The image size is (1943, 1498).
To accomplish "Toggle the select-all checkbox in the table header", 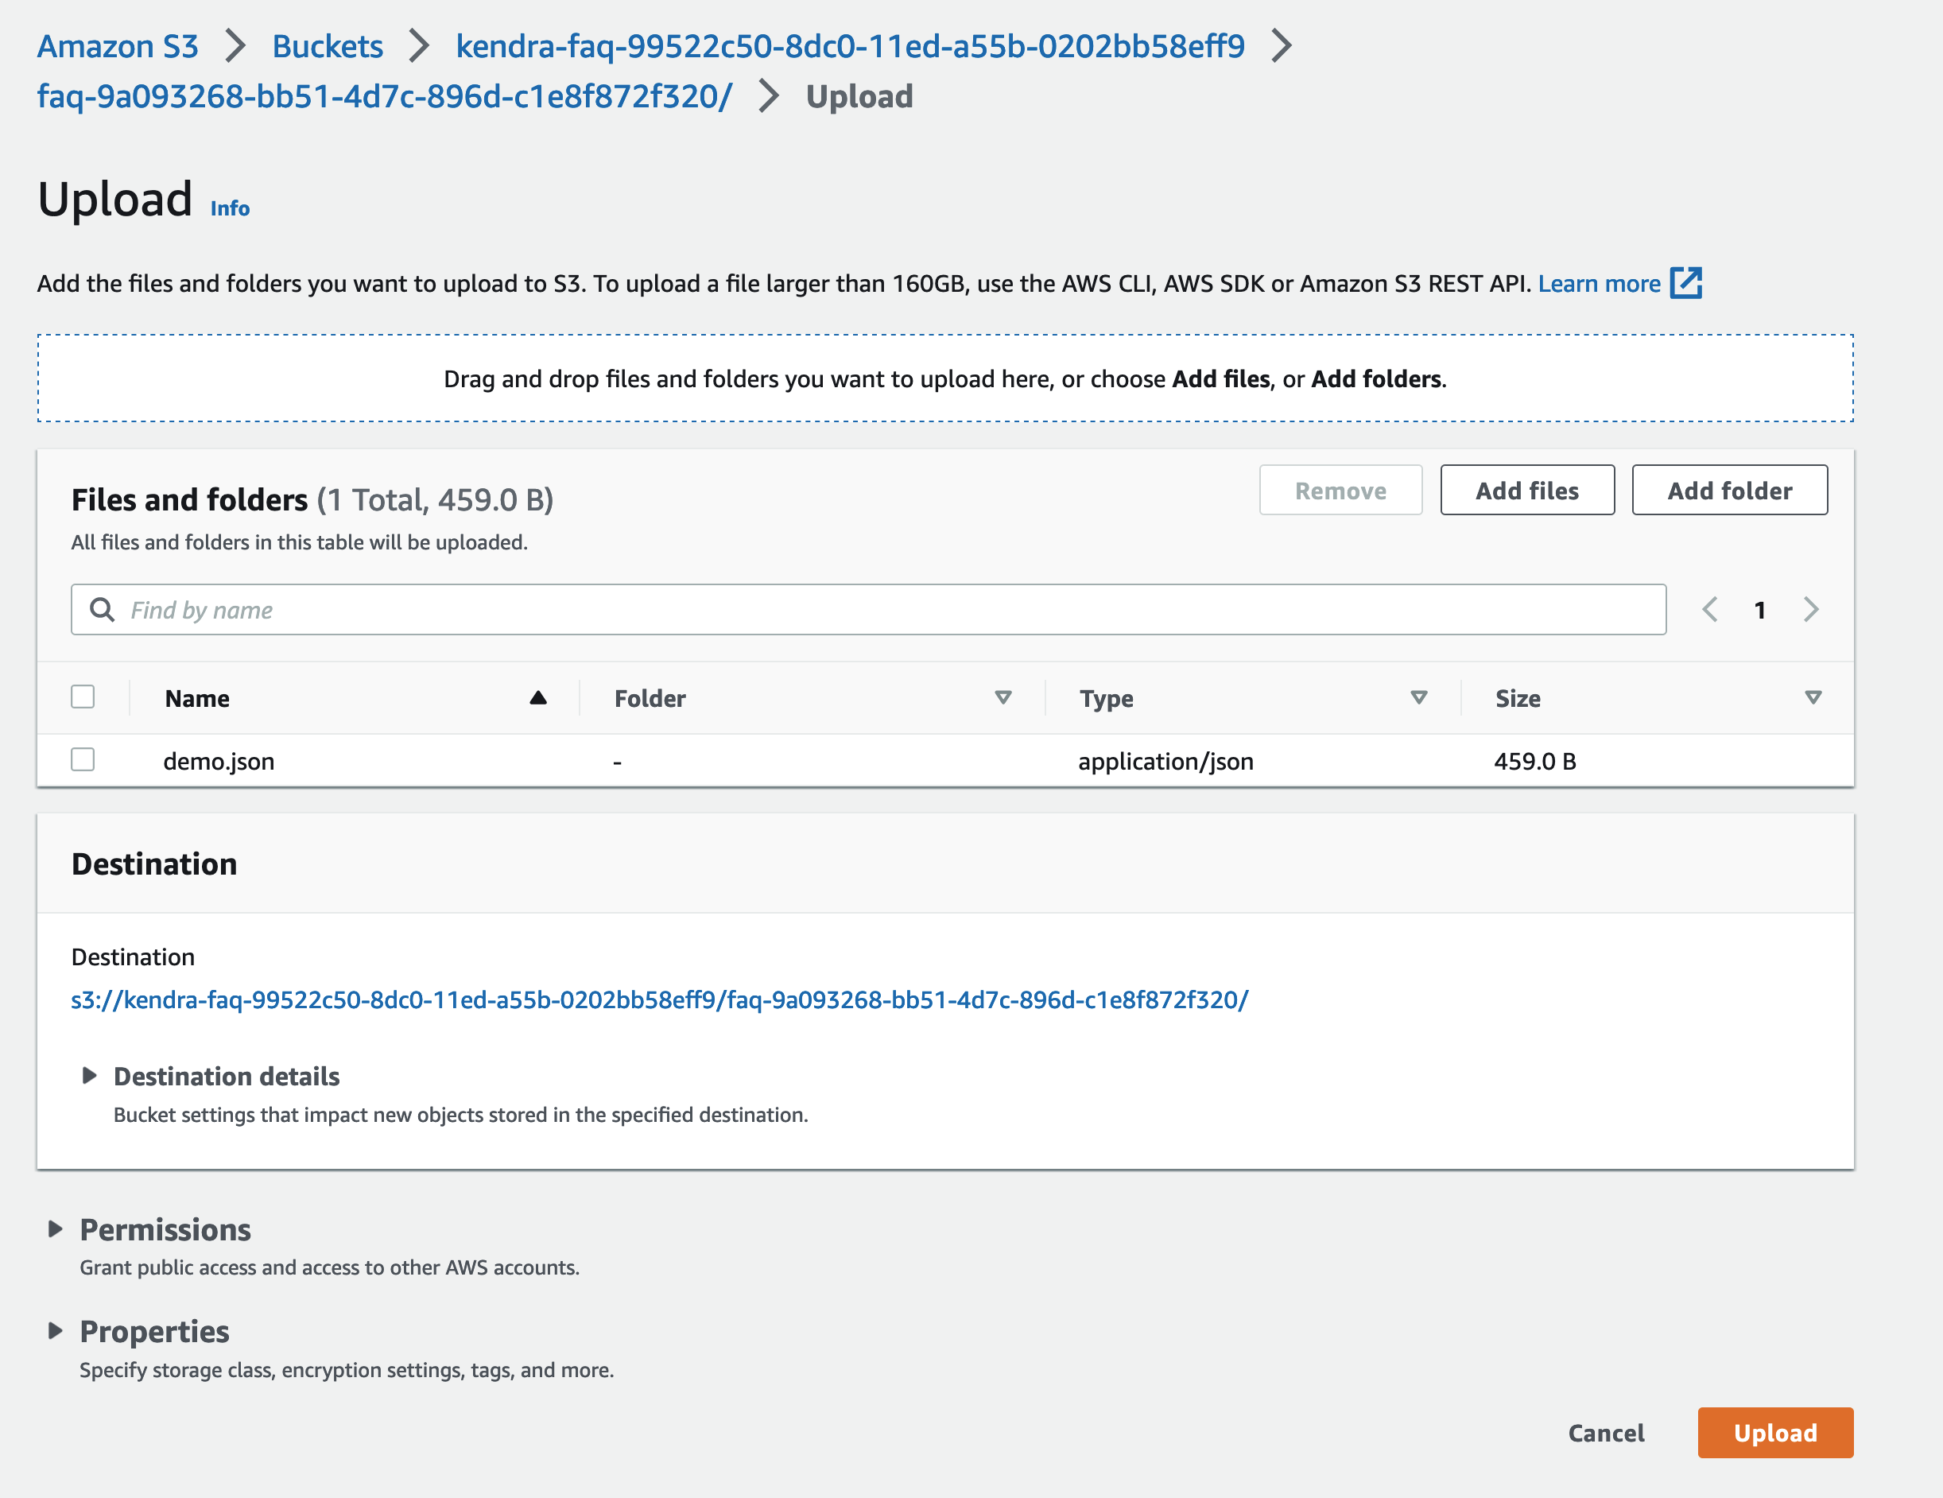I will pos(83,697).
